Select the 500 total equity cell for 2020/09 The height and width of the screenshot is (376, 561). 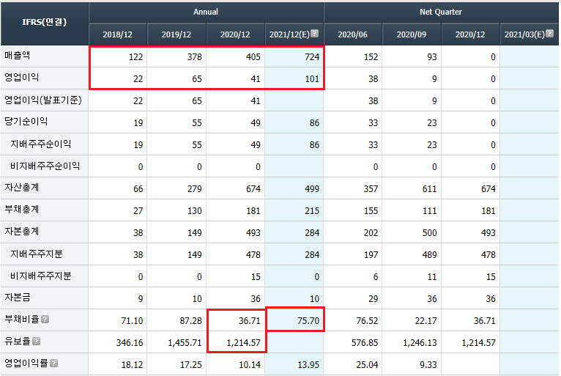click(x=412, y=232)
